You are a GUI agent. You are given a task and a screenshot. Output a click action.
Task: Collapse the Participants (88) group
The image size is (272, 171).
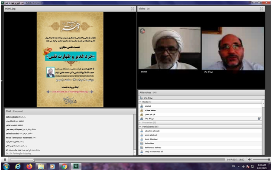click(x=140, y=127)
